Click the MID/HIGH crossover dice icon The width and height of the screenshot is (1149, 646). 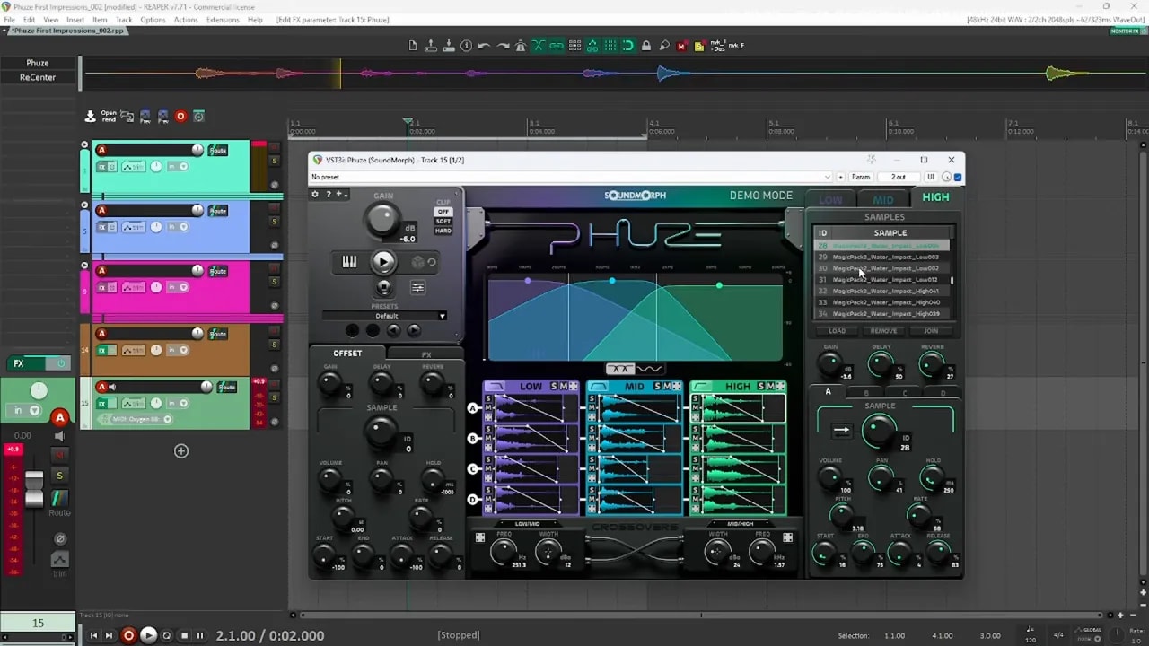787,537
